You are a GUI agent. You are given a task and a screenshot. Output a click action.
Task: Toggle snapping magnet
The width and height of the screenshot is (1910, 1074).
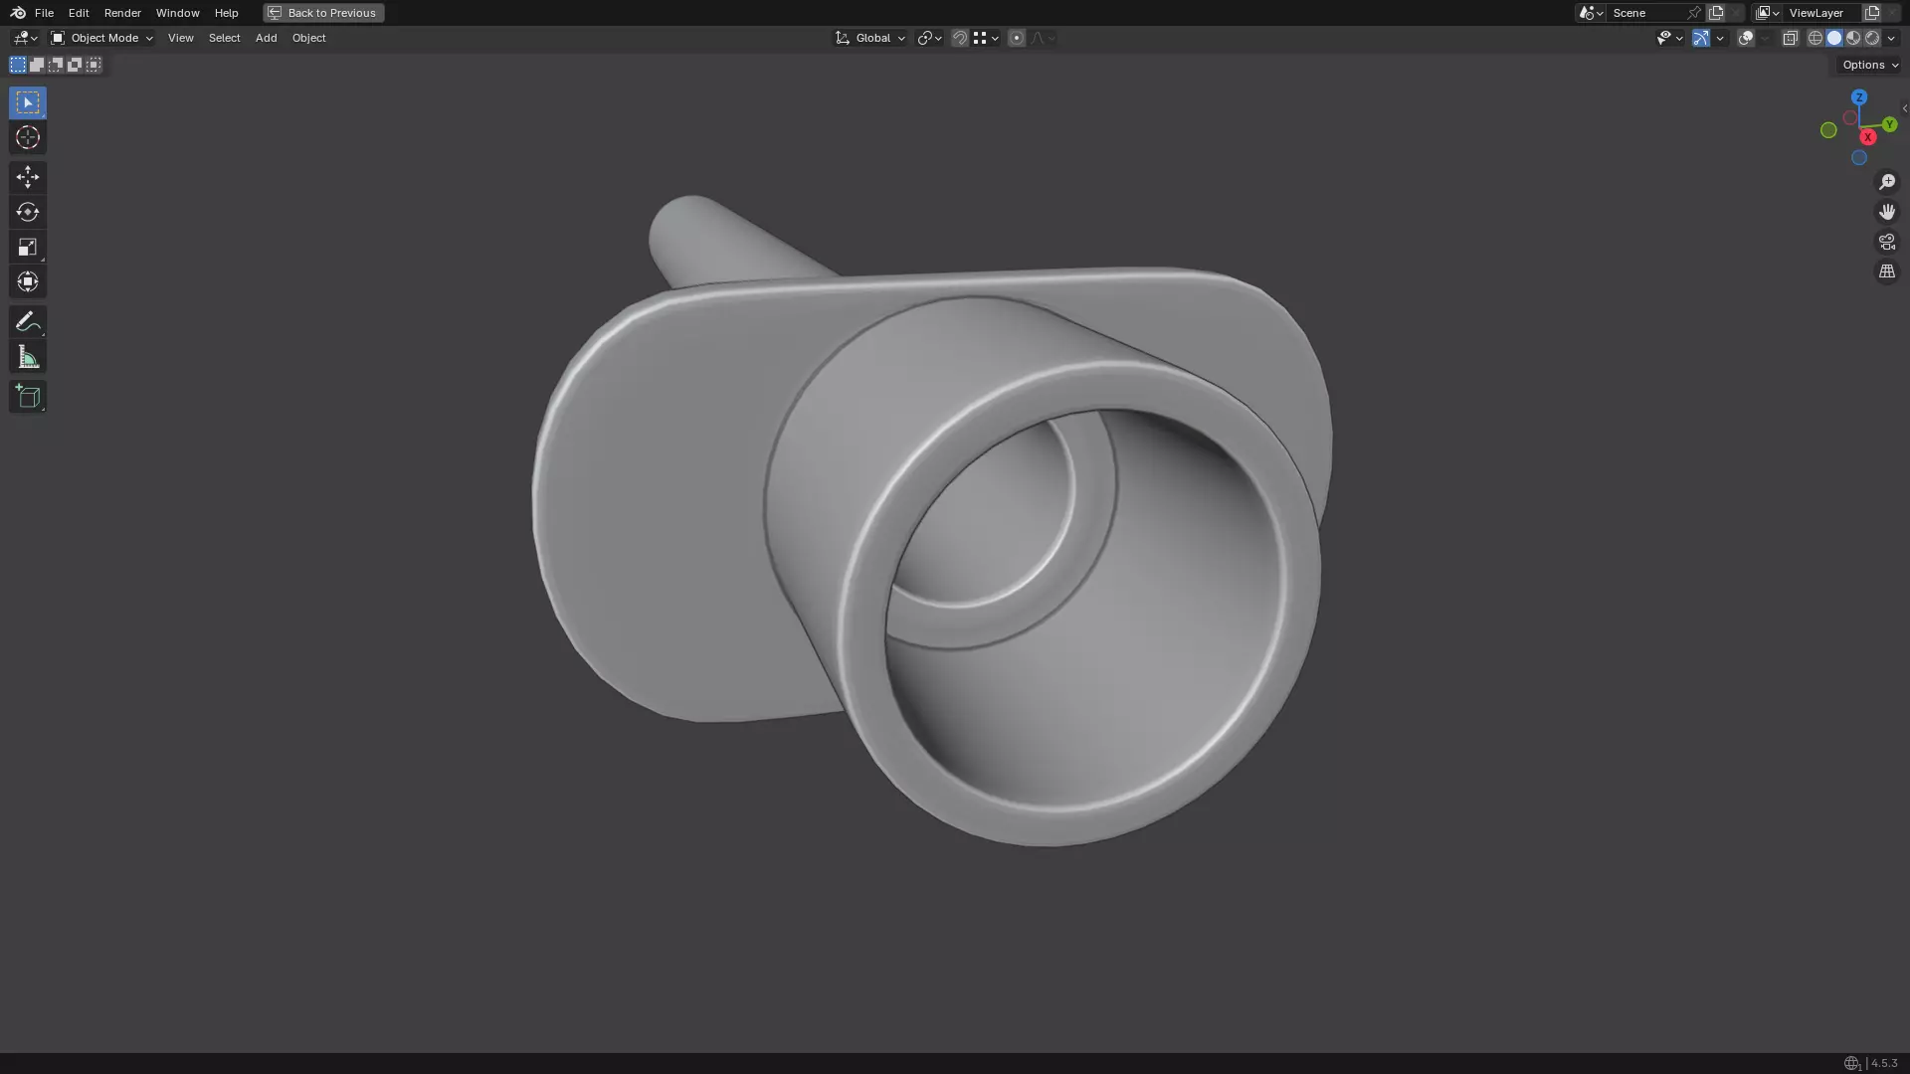959,38
